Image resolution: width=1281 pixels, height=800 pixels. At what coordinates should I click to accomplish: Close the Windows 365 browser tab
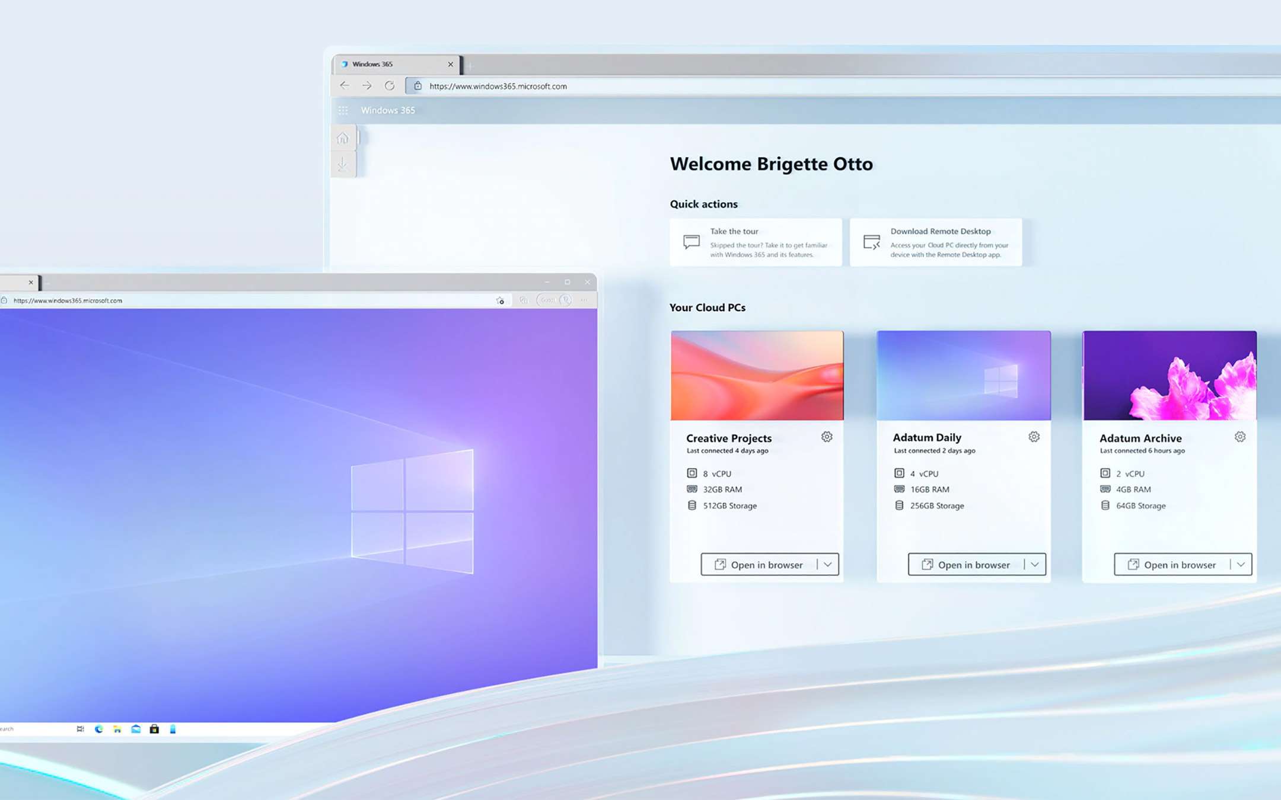450,64
